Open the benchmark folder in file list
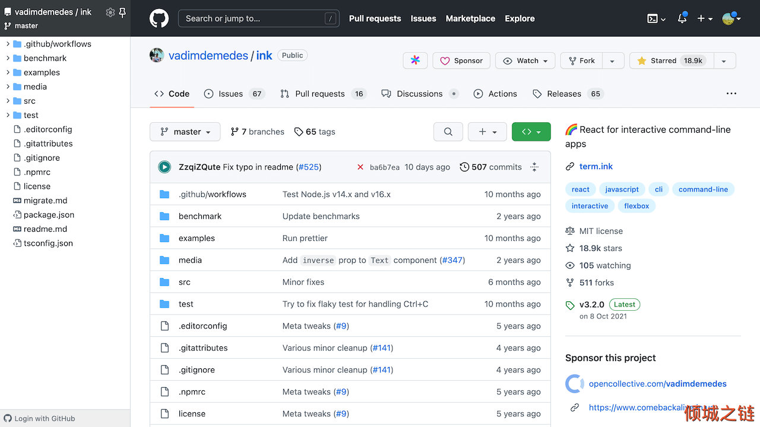The height and width of the screenshot is (427, 760). pyautogui.click(x=200, y=216)
